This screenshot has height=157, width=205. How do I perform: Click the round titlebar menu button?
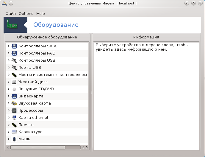pyautogui.click(x=11, y=3)
